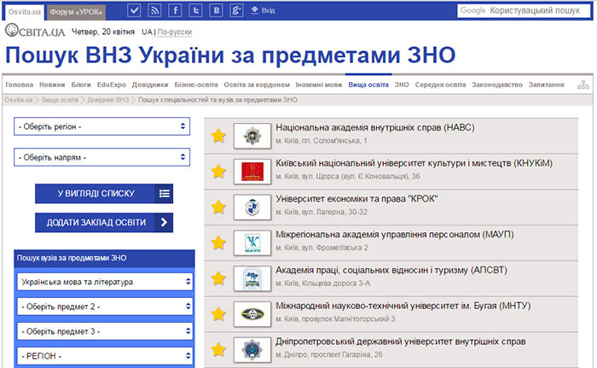Open КНУКіМ red logo thumbnail
Viewport: 597px width, 368px height.
(252, 172)
